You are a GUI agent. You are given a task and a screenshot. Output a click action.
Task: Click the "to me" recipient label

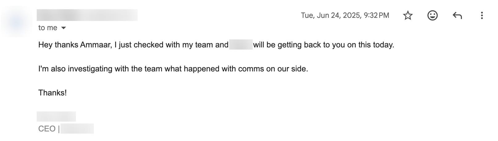pos(48,28)
